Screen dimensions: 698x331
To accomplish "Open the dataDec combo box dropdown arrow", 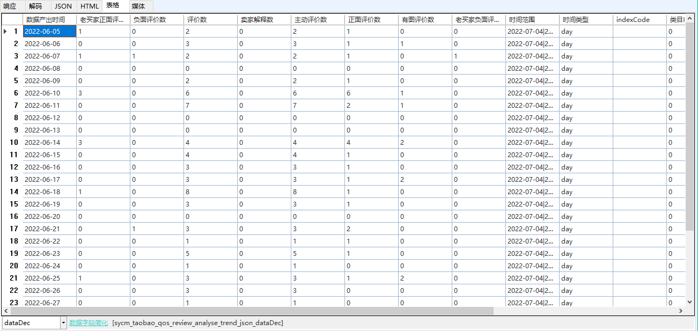I will 64,323.
